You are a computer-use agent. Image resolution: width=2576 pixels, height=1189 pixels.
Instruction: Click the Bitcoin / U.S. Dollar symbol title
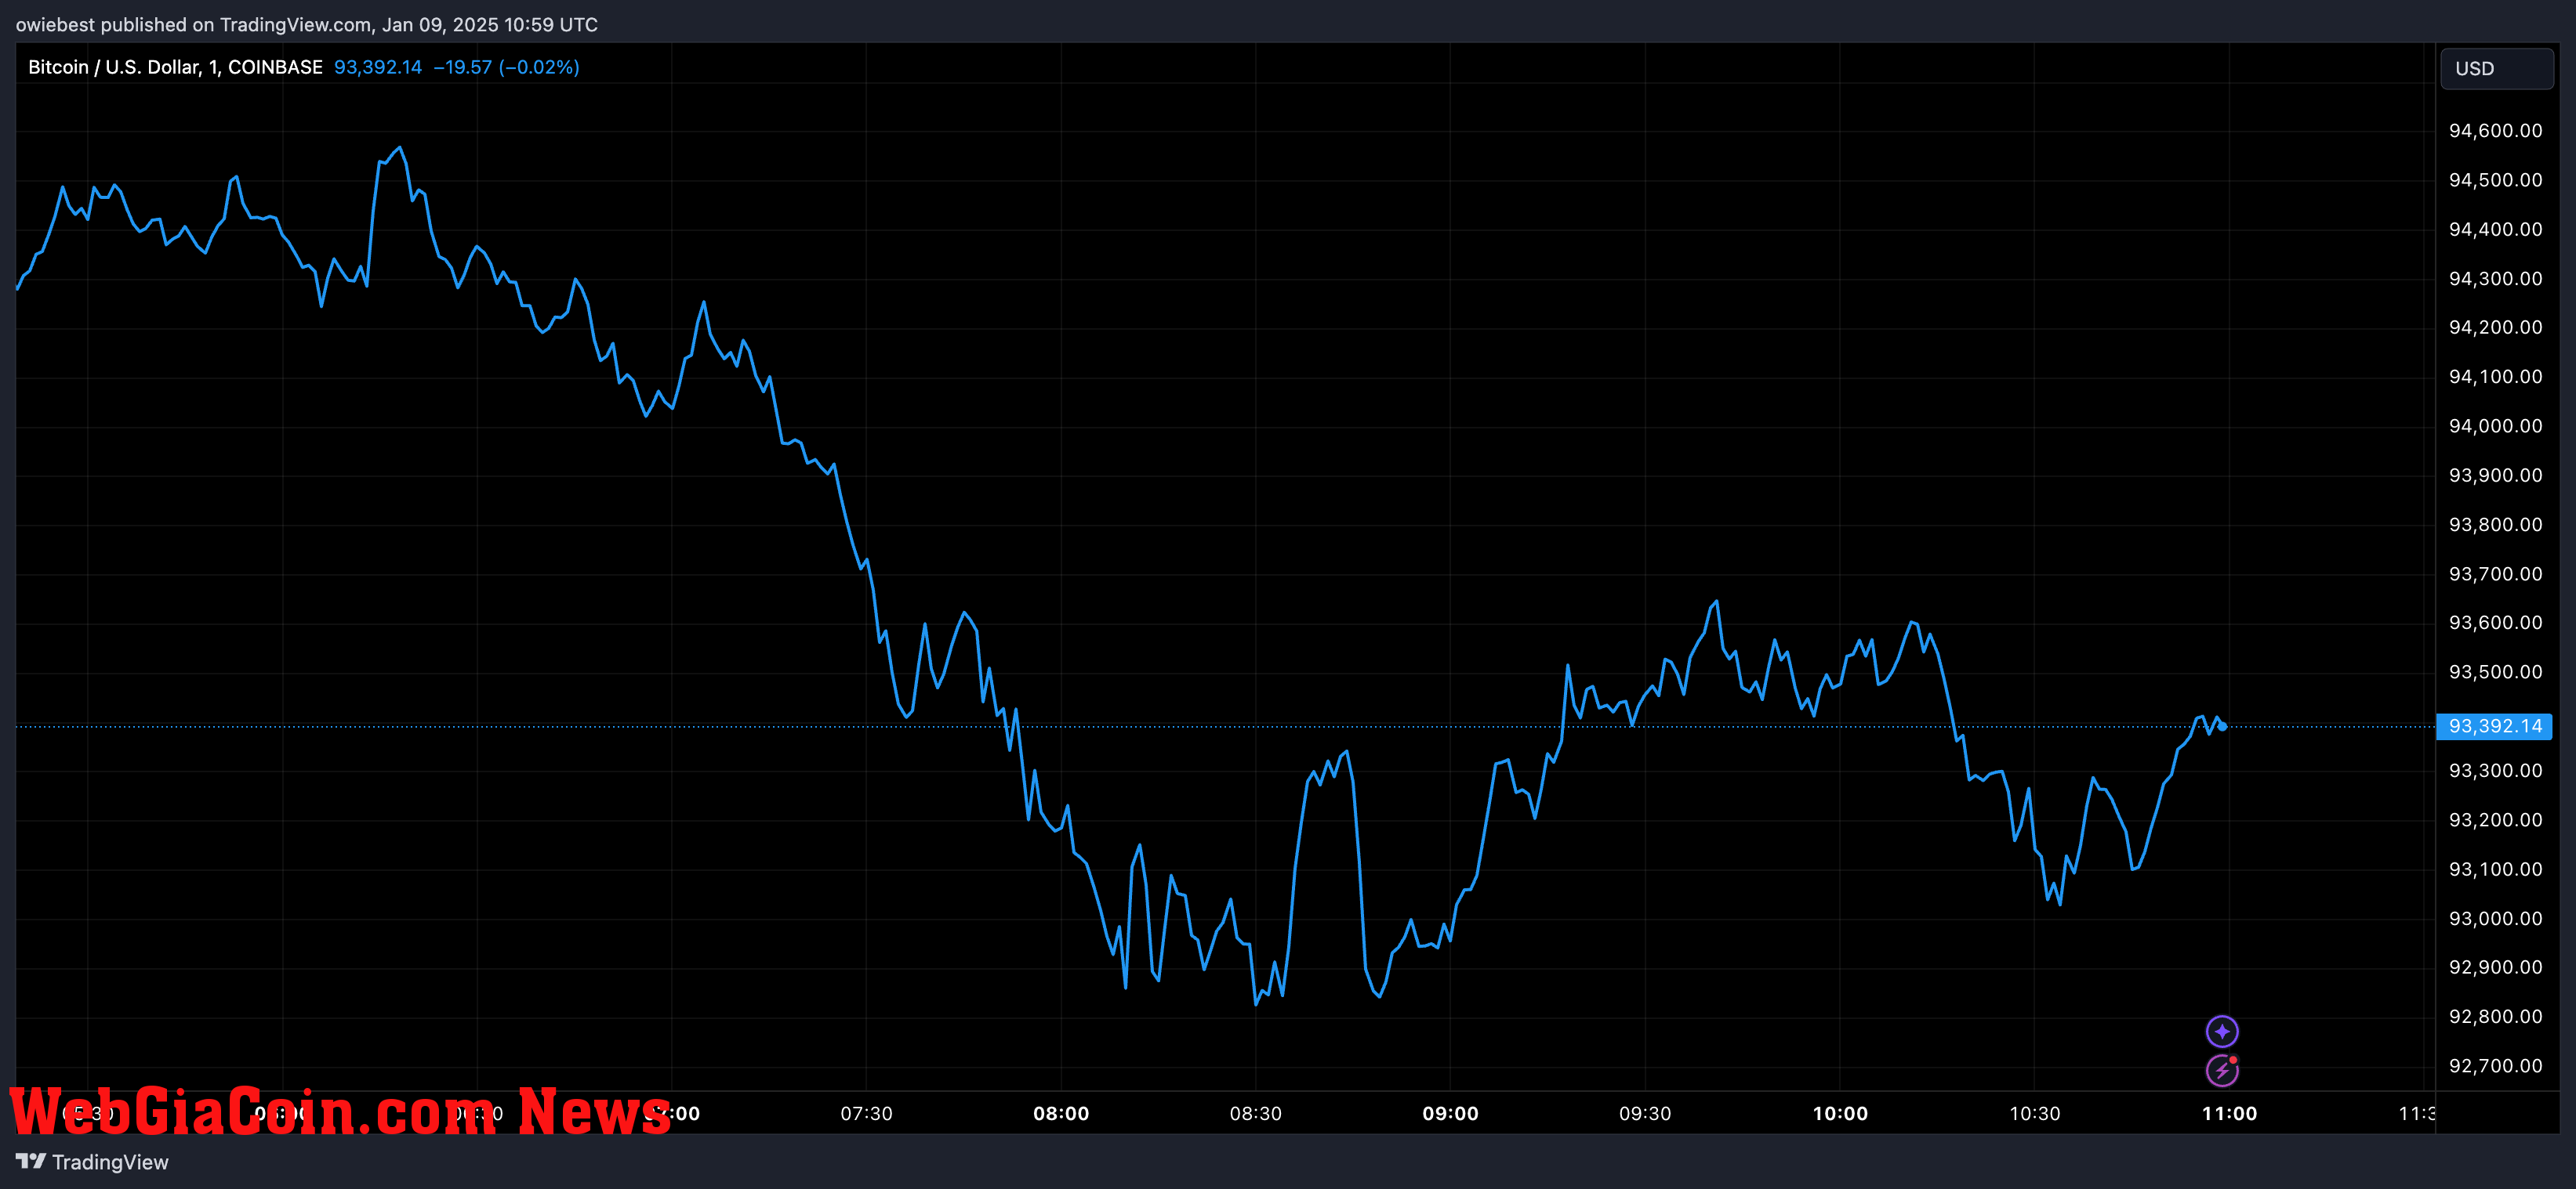coord(175,67)
